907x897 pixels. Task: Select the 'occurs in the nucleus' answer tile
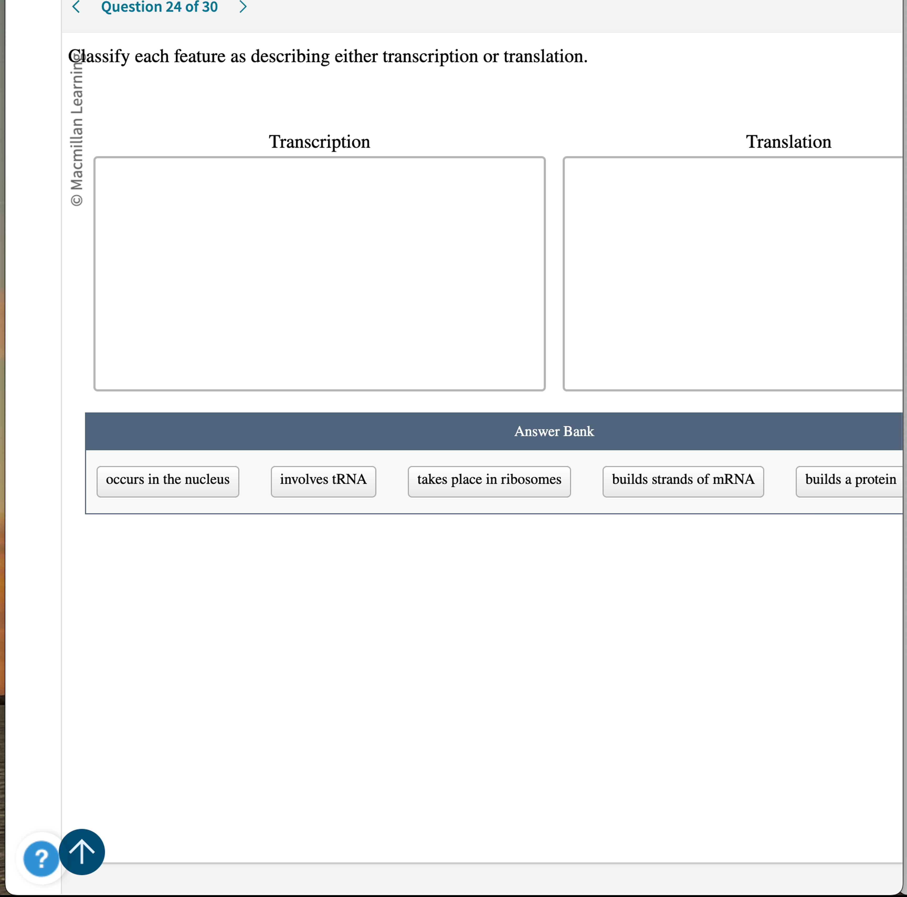[168, 481]
